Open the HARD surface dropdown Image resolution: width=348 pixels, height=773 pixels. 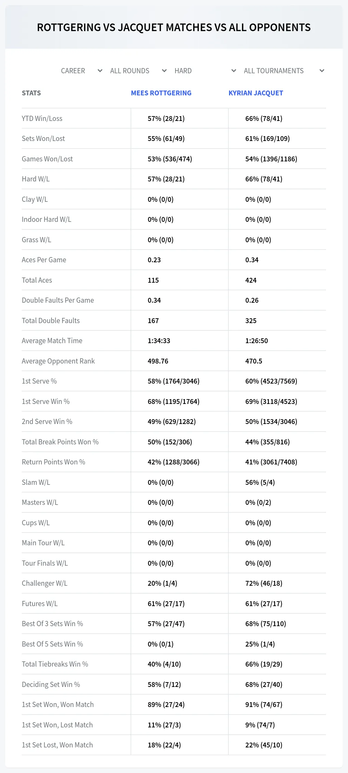pos(205,71)
